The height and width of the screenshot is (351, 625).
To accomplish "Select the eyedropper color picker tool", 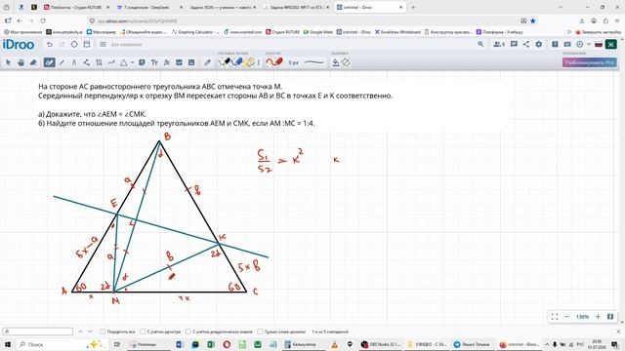I will click(207, 62).
